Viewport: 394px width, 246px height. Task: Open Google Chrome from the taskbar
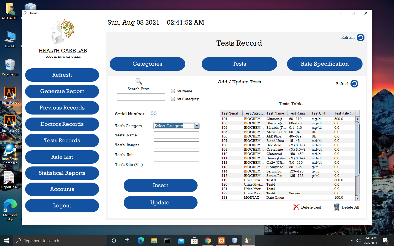[208, 241]
